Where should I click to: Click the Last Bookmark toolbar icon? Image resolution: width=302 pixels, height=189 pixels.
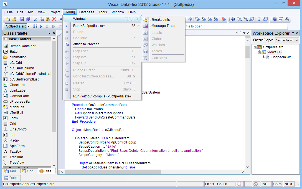216,19
